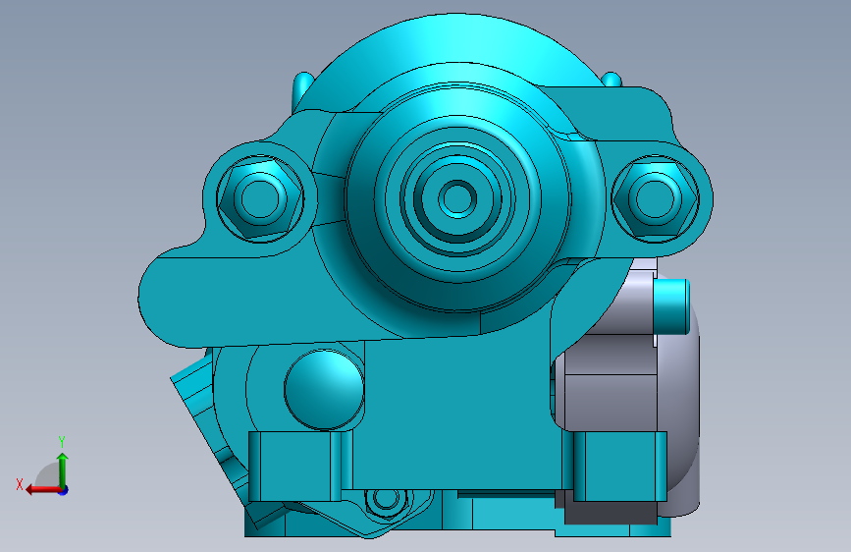Select the left hex bolt head
Image resolution: width=851 pixels, height=552 pixels.
click(x=260, y=198)
